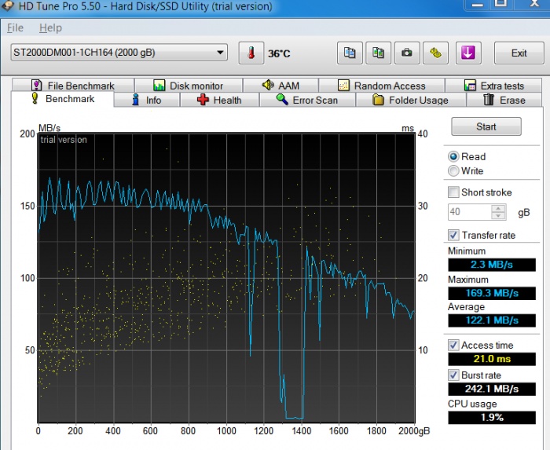Click the purple down-arrow minimize-to-tray icon
Image resolution: width=550 pixels, height=450 pixels.
pos(467,53)
